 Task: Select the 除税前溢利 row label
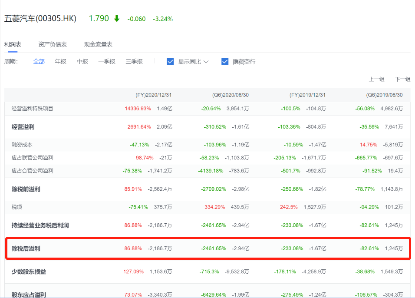click(x=26, y=189)
